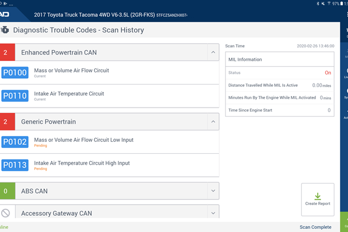Open the P0100 trouble code badge

(x=15, y=73)
